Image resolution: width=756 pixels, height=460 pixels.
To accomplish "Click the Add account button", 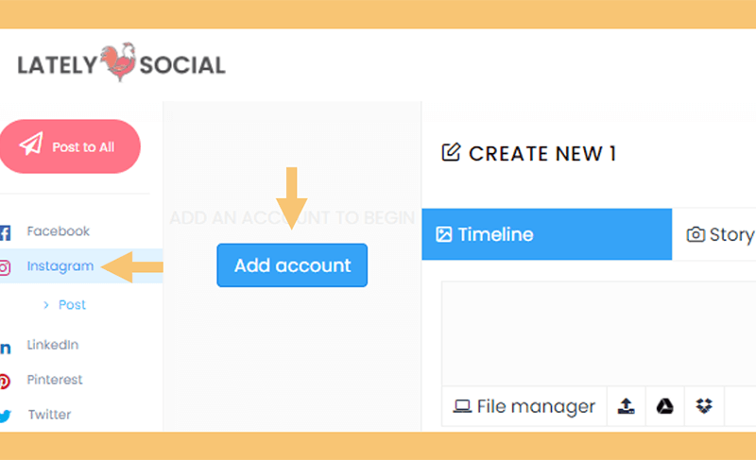I will (292, 265).
